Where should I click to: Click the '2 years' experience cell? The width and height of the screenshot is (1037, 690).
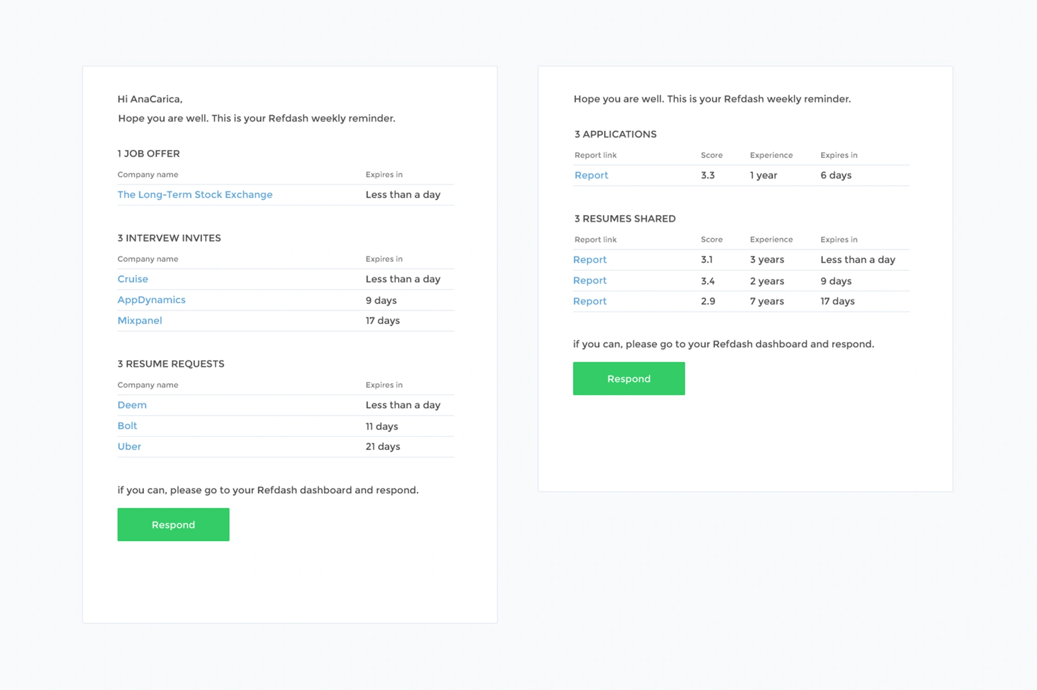767,281
